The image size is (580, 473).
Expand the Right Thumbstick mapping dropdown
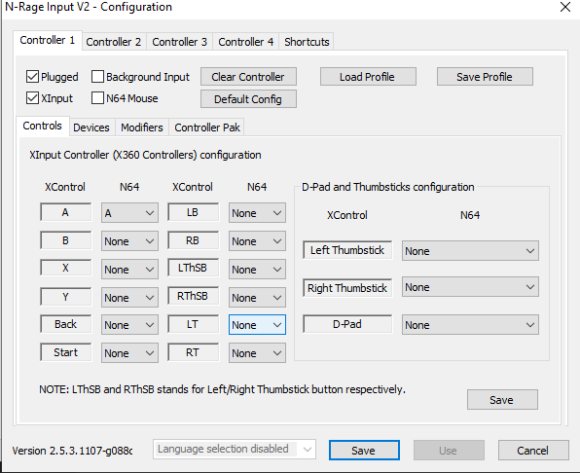pos(470,287)
